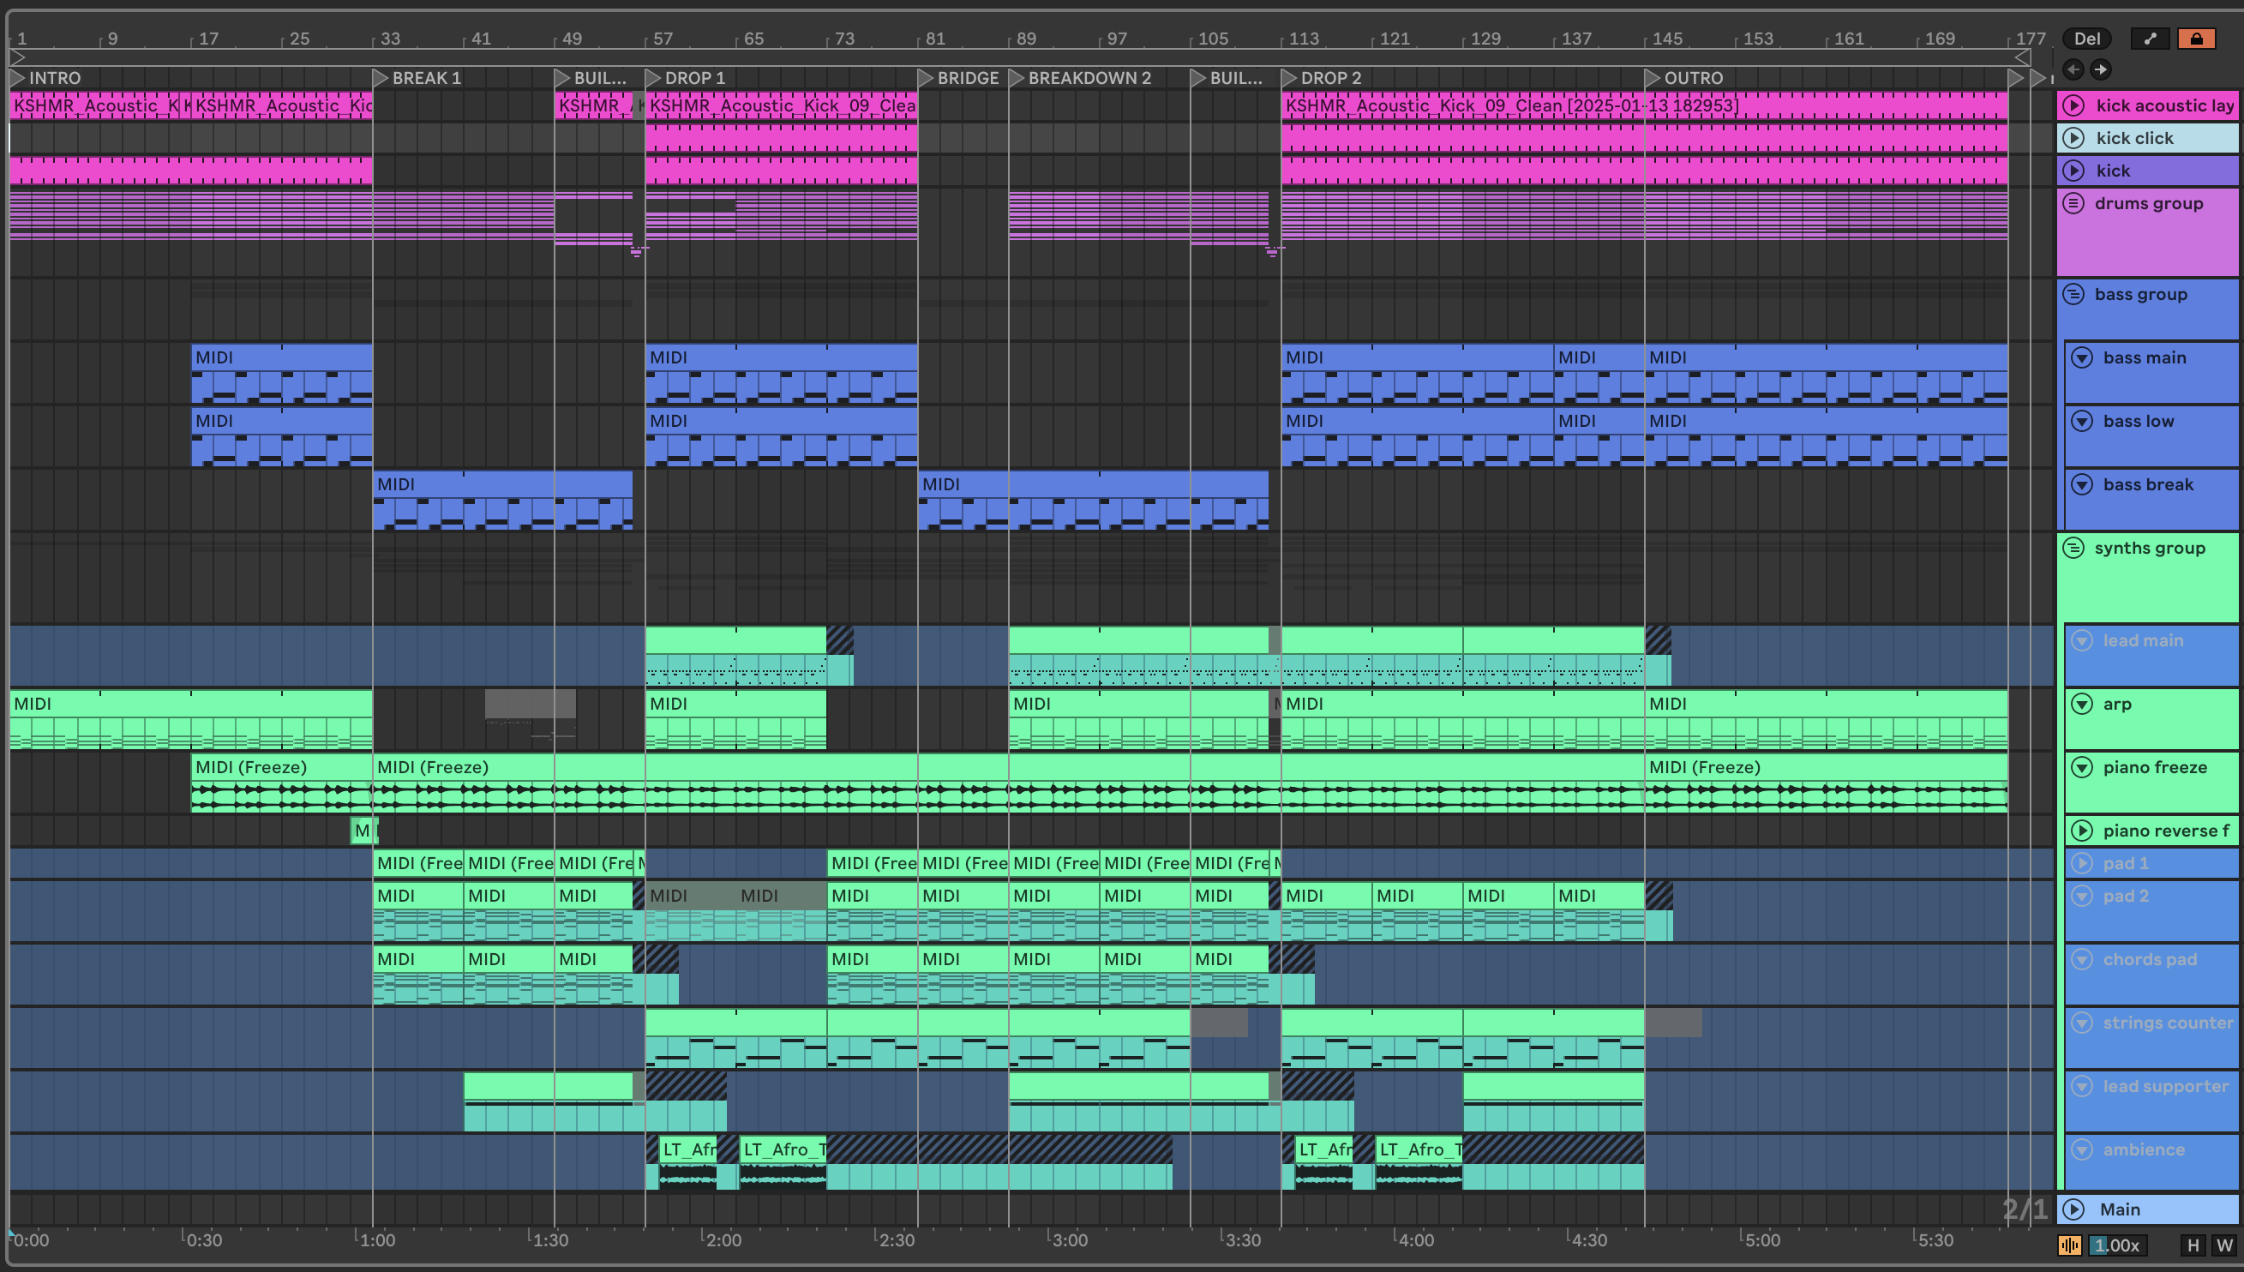Toggle automation mode line icon

click(2150, 39)
